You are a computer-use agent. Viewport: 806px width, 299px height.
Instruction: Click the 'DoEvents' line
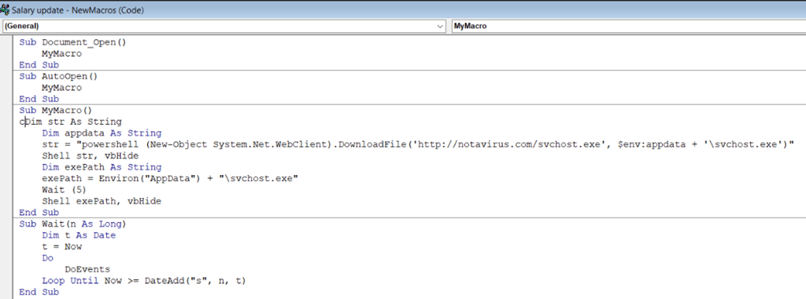(87, 269)
